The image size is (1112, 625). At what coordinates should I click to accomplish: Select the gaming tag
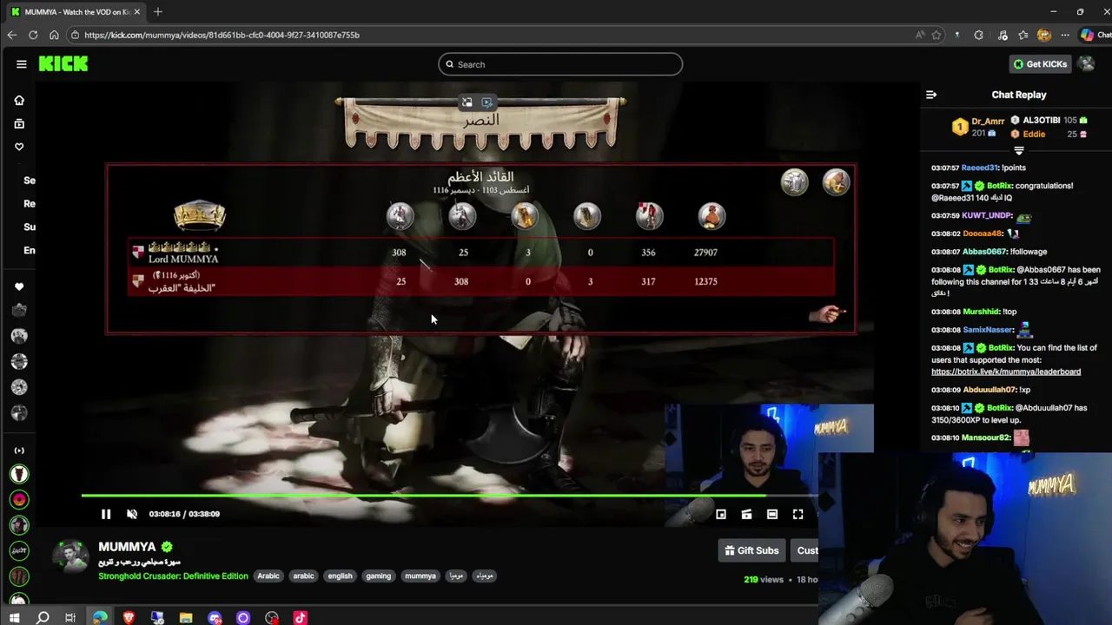tap(378, 576)
